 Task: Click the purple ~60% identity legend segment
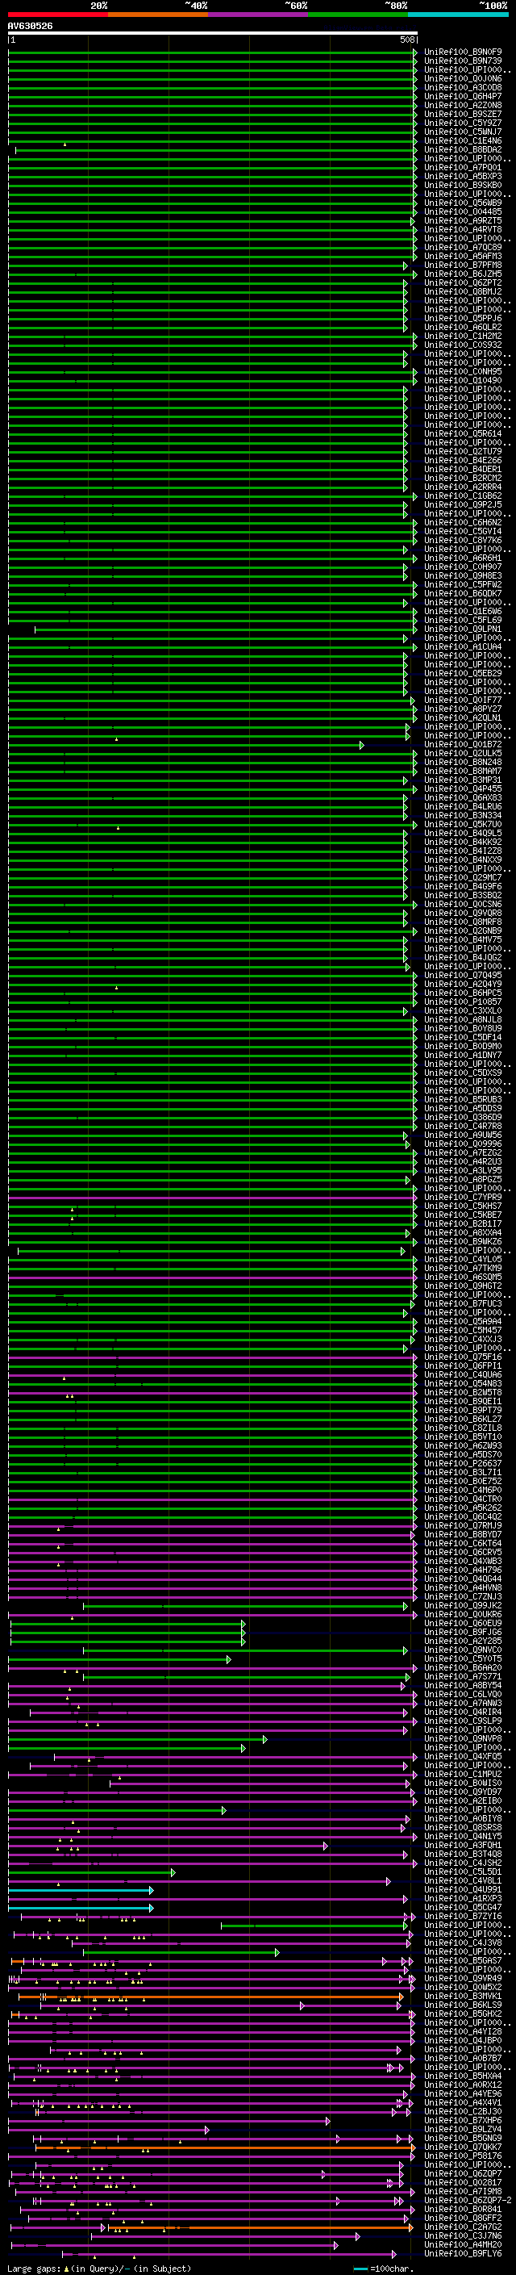[257, 15]
